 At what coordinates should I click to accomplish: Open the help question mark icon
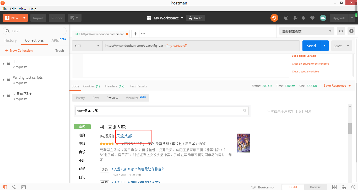coord(353,187)
